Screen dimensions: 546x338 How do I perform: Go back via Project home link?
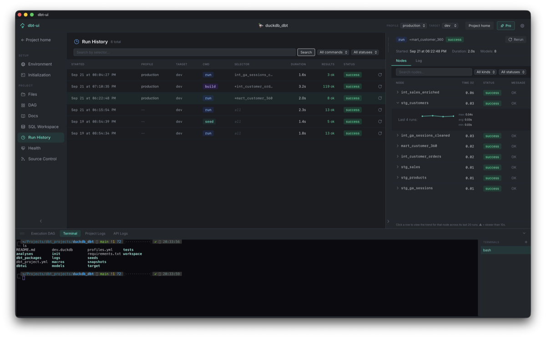coord(36,40)
